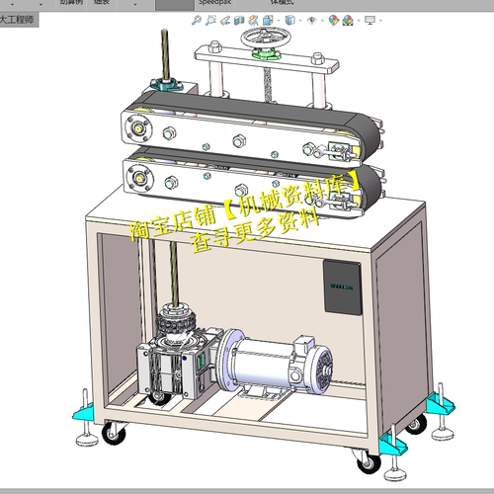Viewport: 494px width, 494px height.
Task: Toggle the Hide/Show Items eye icon
Action: [311, 21]
